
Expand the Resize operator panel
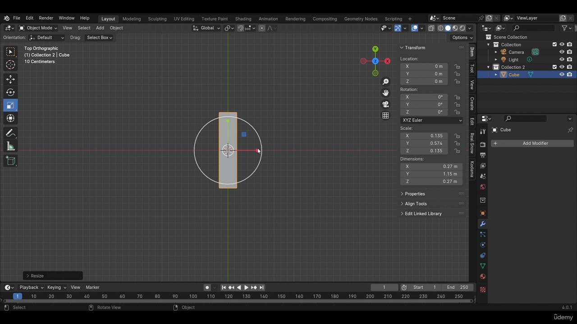tap(37, 276)
